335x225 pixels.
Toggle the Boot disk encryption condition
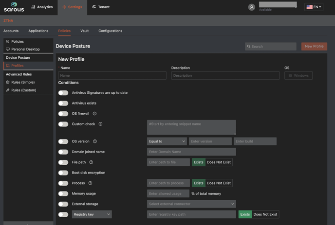pyautogui.click(x=63, y=173)
